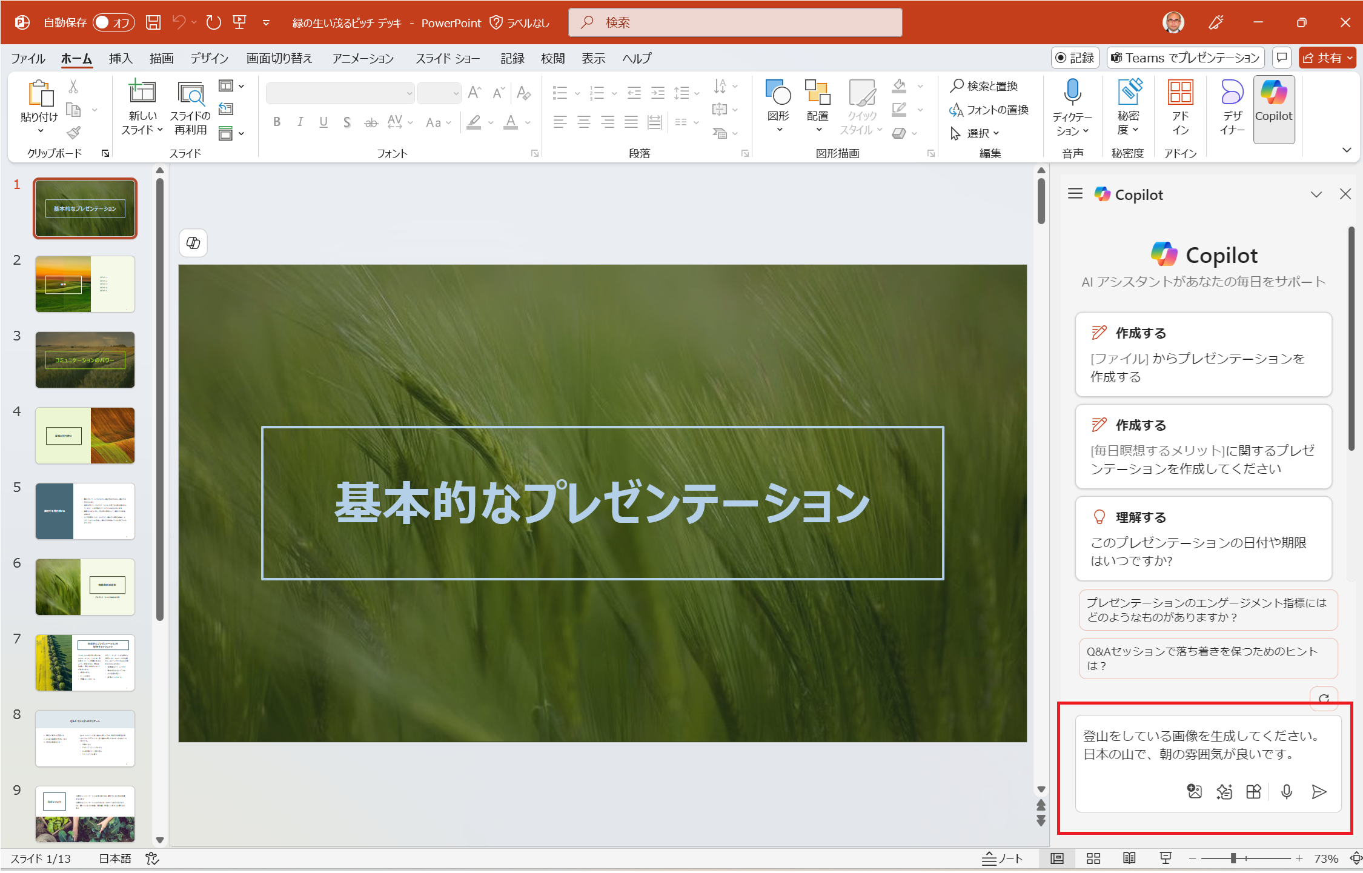
Task: Click the Redo arrow icon
Action: pos(213,22)
